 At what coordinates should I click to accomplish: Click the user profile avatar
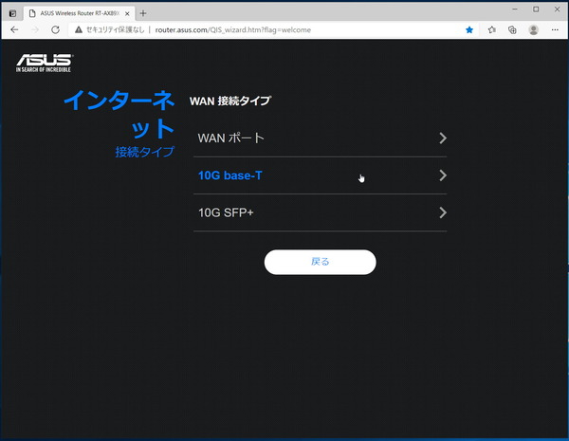pos(533,30)
